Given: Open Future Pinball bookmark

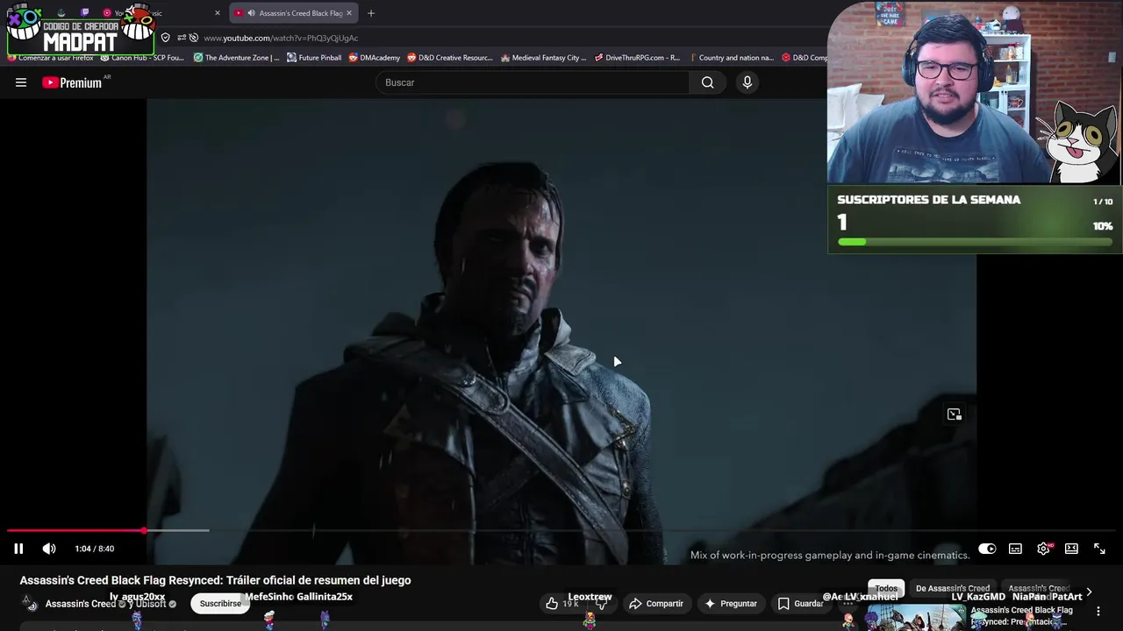Looking at the screenshot, I should pos(314,58).
